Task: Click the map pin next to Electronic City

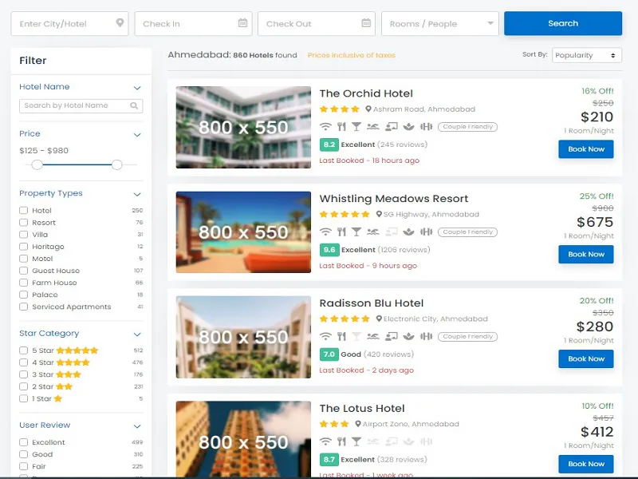Action: (379, 319)
